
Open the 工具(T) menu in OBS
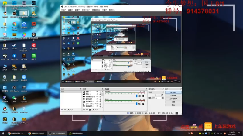(104, 10)
